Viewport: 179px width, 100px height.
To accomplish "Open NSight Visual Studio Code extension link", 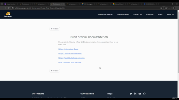I will pyautogui.click(x=72, y=58).
